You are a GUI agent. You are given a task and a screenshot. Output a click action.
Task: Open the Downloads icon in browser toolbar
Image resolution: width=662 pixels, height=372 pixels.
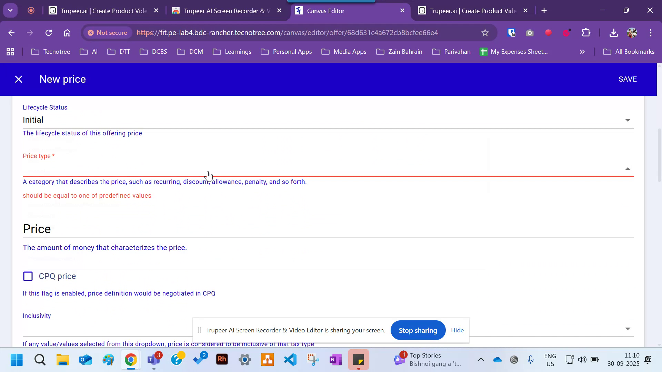coord(614,33)
